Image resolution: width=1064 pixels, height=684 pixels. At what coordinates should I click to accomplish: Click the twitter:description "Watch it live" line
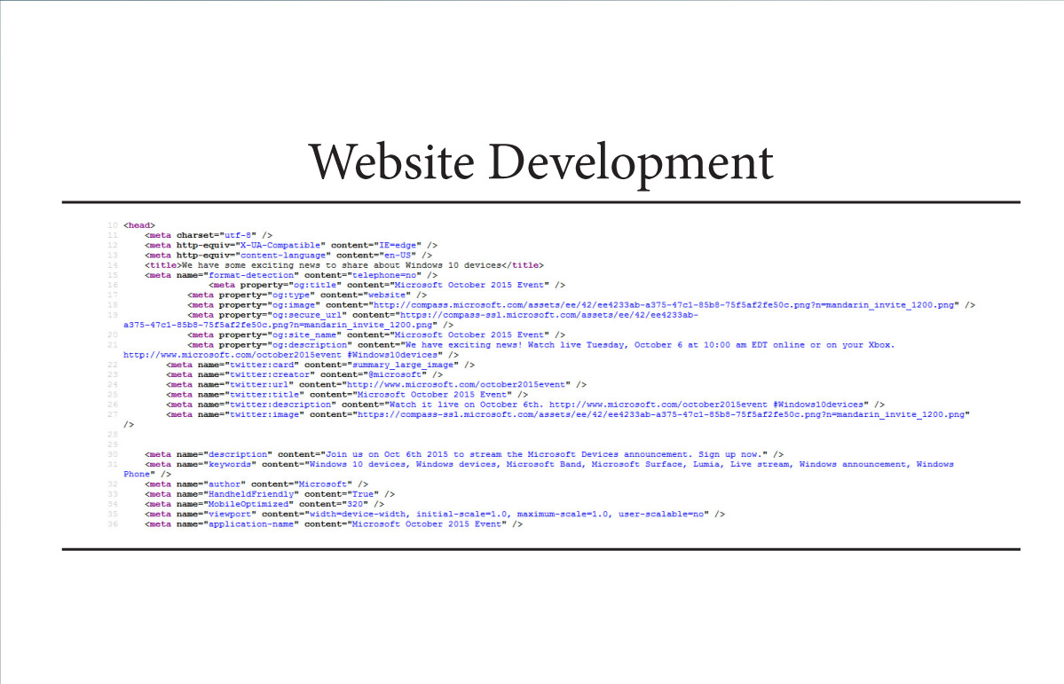coord(525,405)
